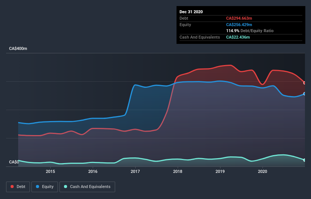This screenshot has width=311, height=199.
Task: Toggle the Equity legend button
Action: coord(45,187)
